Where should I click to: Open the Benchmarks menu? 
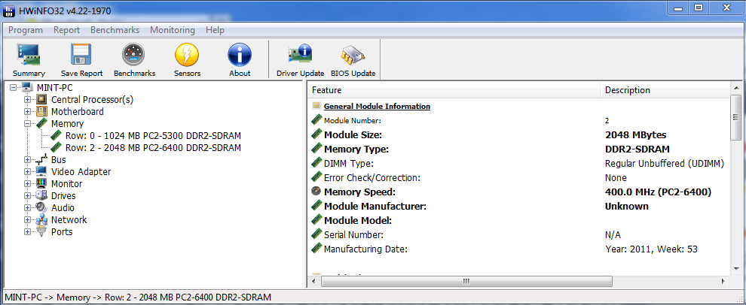pos(115,30)
